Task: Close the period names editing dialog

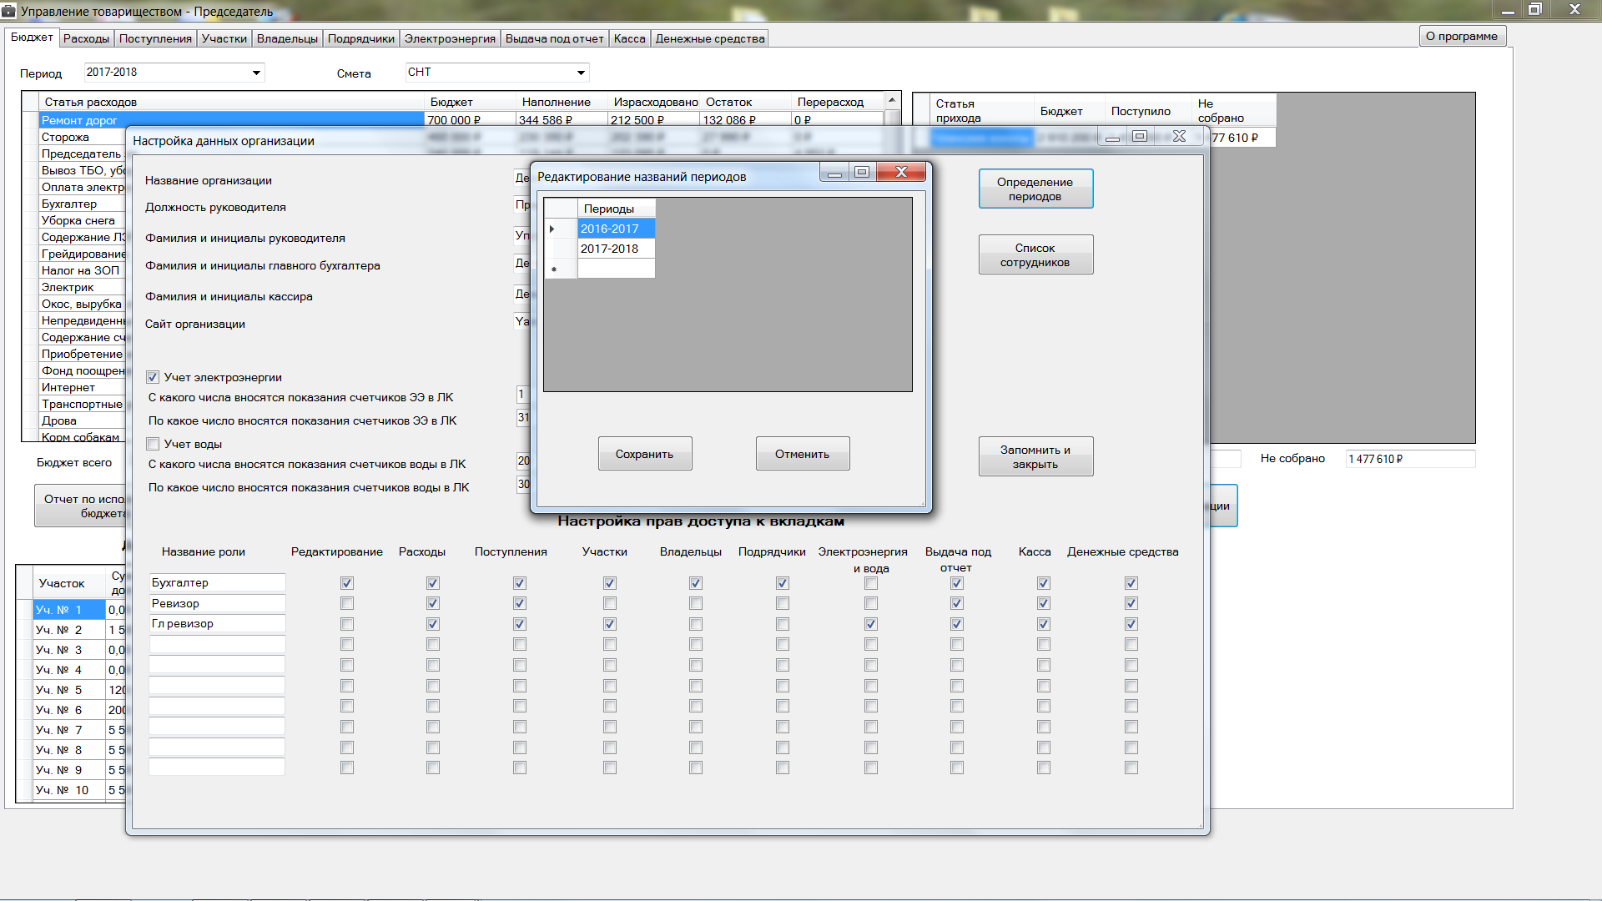Action: coord(901,172)
